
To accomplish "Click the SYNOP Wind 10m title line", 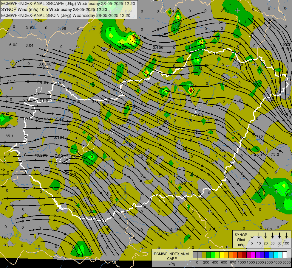I will point(54,10).
